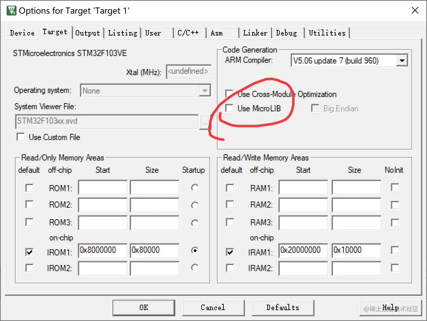Switch to the Utilities tab
This screenshot has height=321, width=427.
(327, 33)
